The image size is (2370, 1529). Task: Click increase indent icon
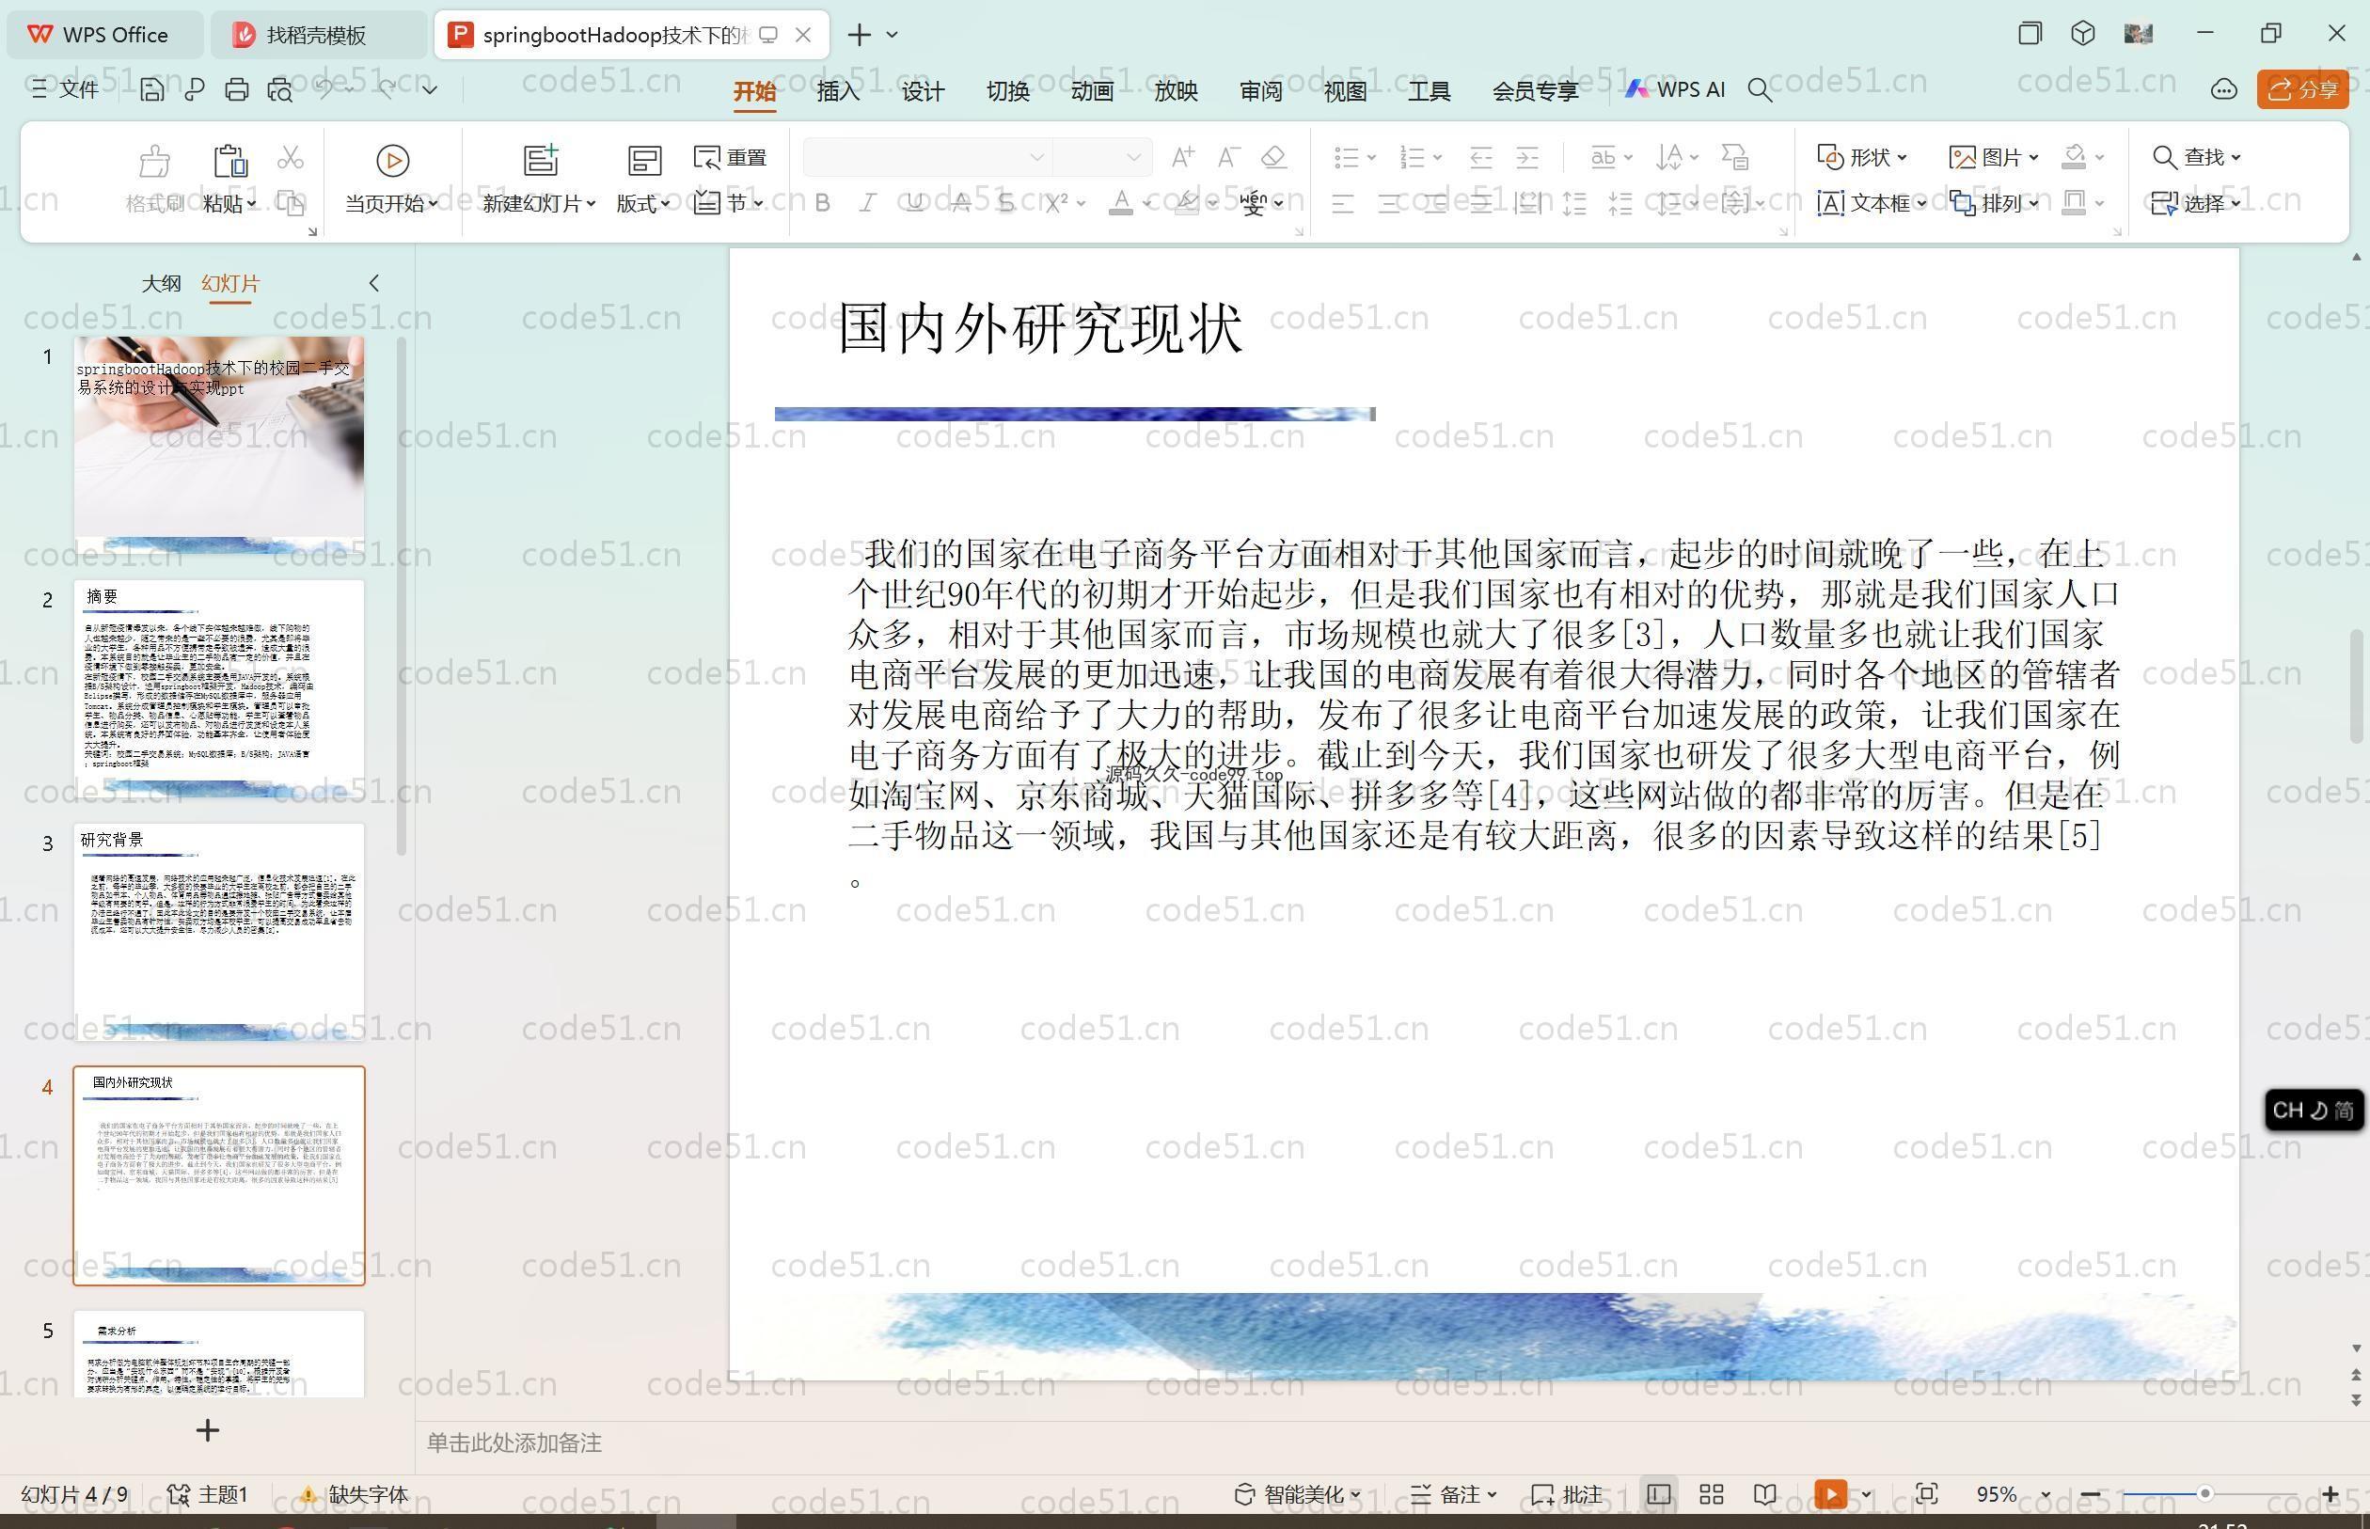(1527, 157)
